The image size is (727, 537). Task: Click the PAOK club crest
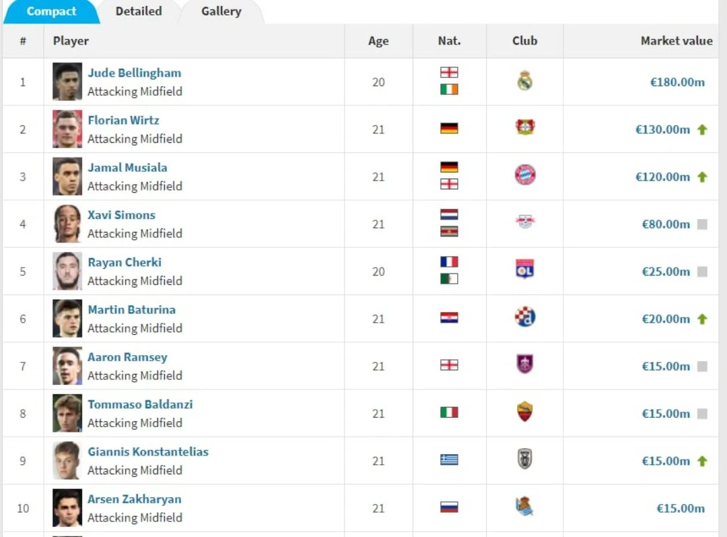[524, 460]
